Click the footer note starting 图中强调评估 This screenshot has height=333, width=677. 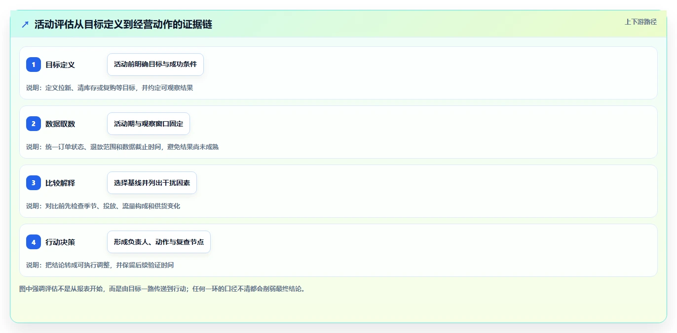162,289
